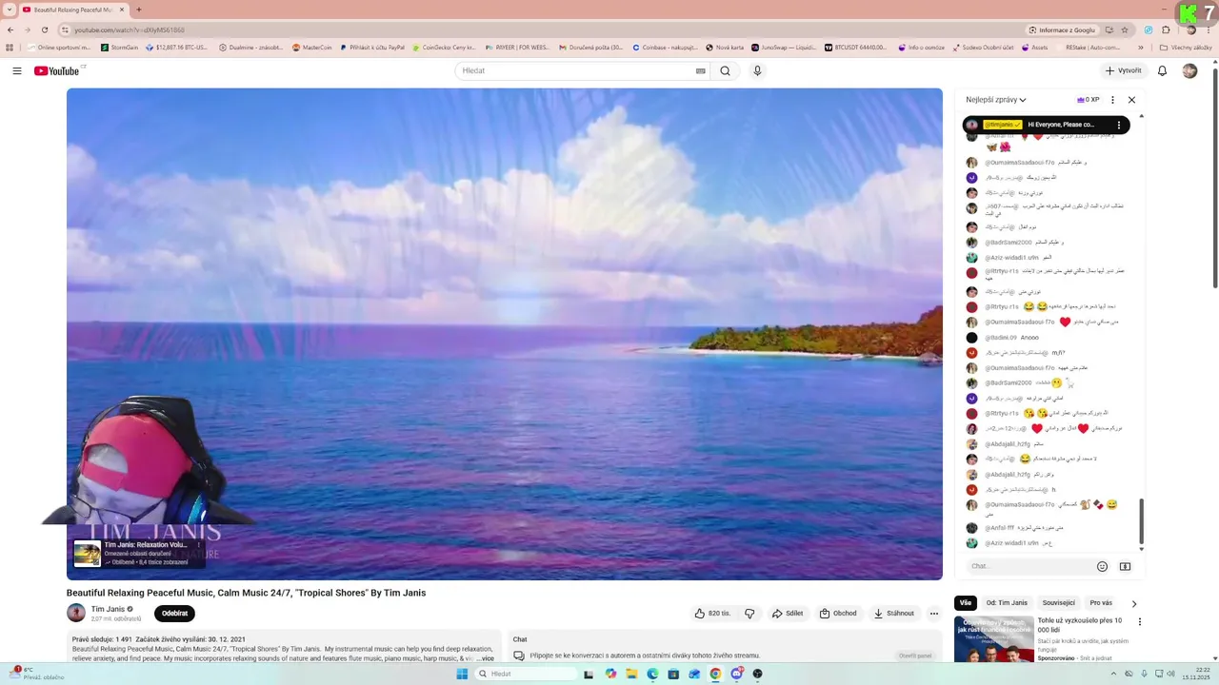Open the MasterCoin bookmark
The height and width of the screenshot is (685, 1219).
(311, 47)
